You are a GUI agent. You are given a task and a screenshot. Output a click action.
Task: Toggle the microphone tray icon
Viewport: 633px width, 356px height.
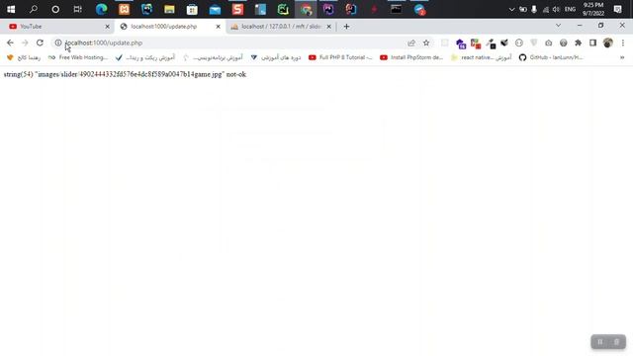534,9
